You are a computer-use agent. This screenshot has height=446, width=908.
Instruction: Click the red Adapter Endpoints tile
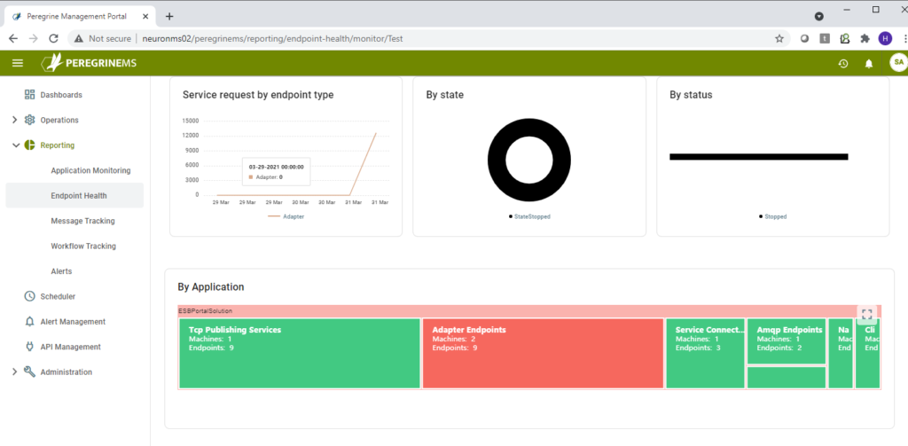click(x=543, y=355)
